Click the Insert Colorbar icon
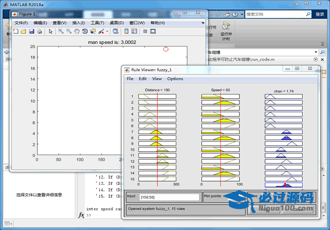 point(126,31)
